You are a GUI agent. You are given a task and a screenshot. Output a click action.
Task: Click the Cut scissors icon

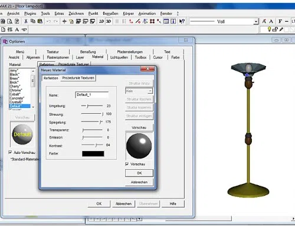tap(26, 21)
